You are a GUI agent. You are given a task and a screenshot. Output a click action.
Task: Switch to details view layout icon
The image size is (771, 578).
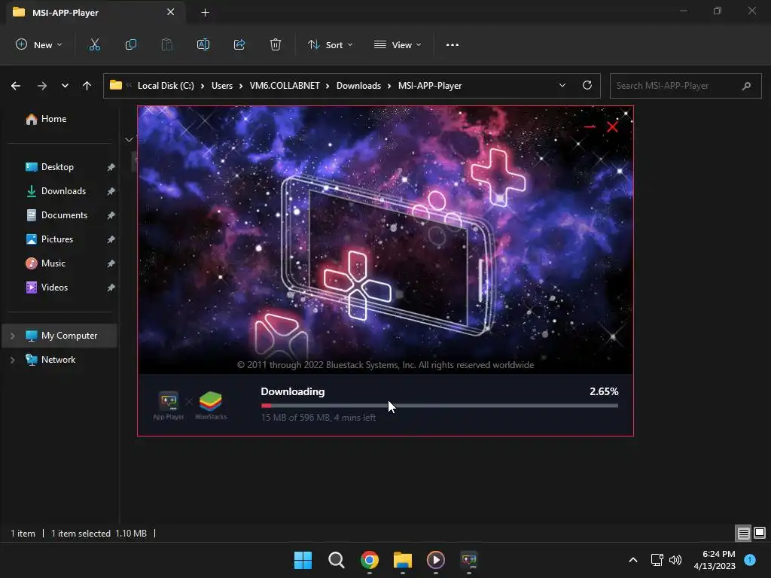pos(743,533)
